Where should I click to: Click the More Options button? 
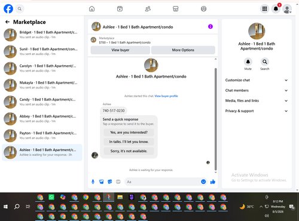pyautogui.click(x=183, y=50)
